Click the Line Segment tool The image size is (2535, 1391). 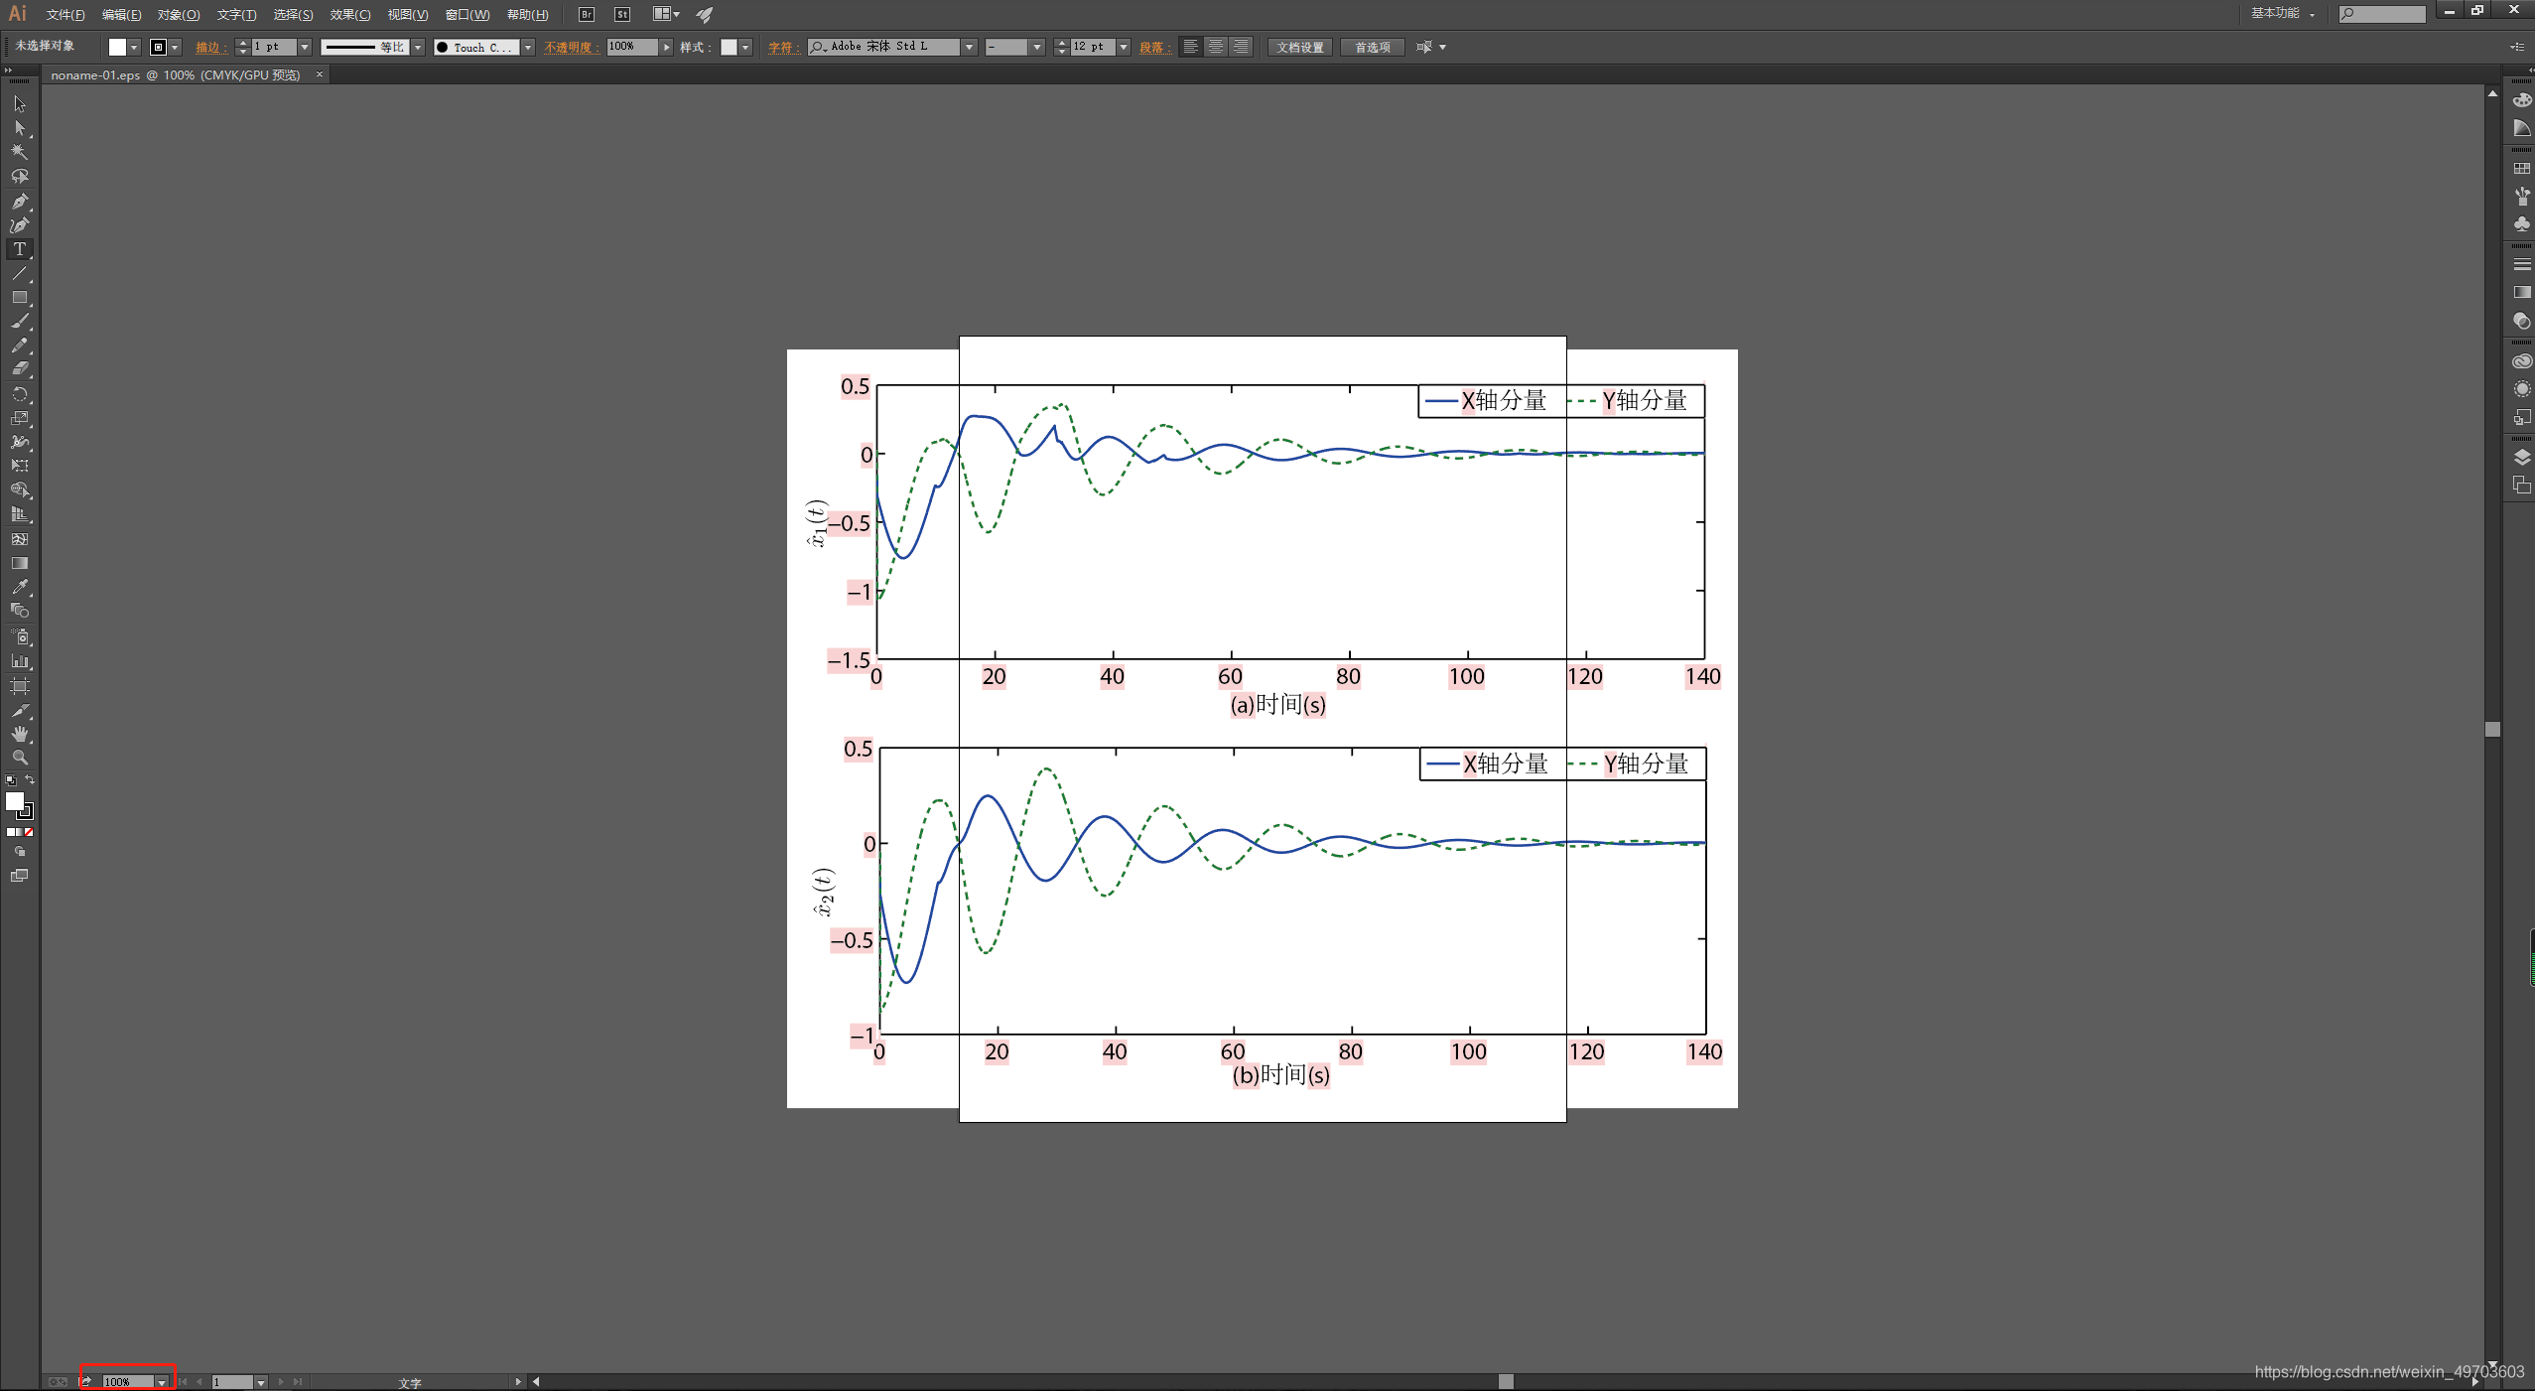tap(21, 274)
